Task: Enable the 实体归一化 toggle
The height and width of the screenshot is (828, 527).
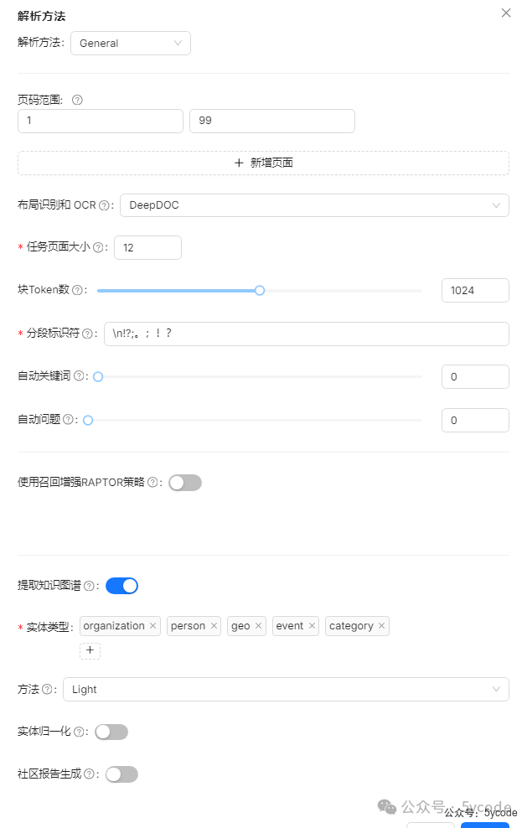Action: tap(111, 731)
